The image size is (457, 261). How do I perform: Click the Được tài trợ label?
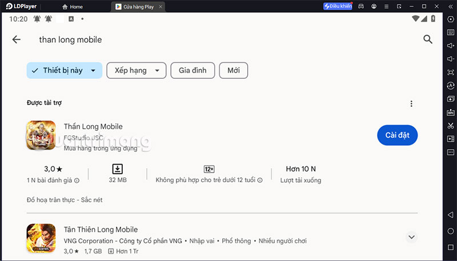click(x=45, y=103)
